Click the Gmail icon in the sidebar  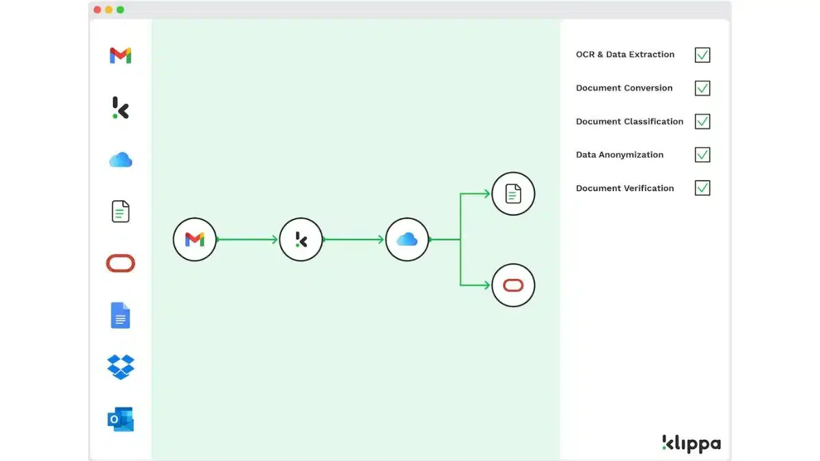click(x=120, y=56)
